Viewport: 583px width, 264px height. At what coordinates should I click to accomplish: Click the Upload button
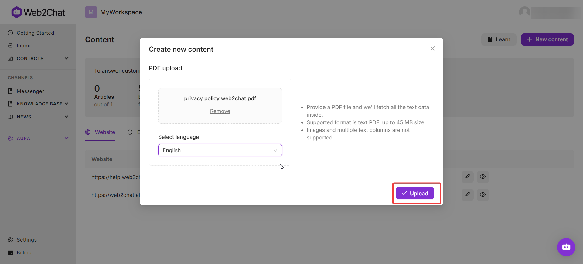(415, 193)
